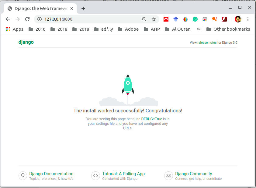Close the Chrome window

(x=250, y=7)
